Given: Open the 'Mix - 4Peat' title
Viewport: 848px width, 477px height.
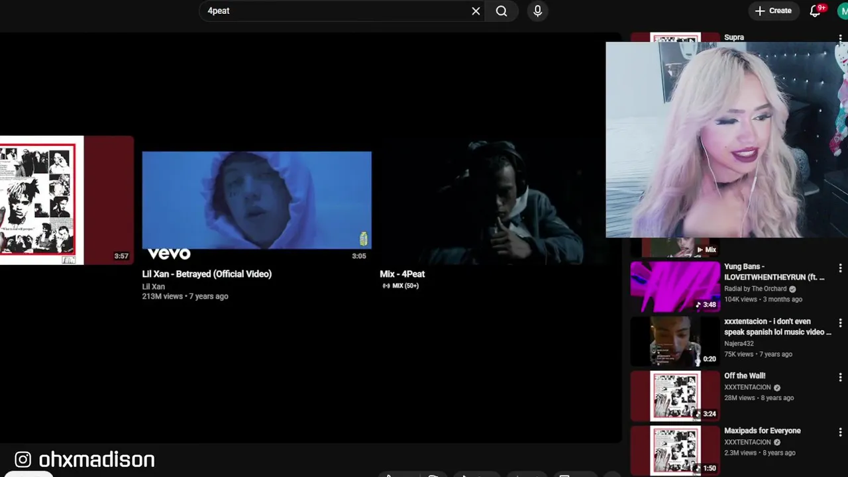Looking at the screenshot, I should pos(402,274).
